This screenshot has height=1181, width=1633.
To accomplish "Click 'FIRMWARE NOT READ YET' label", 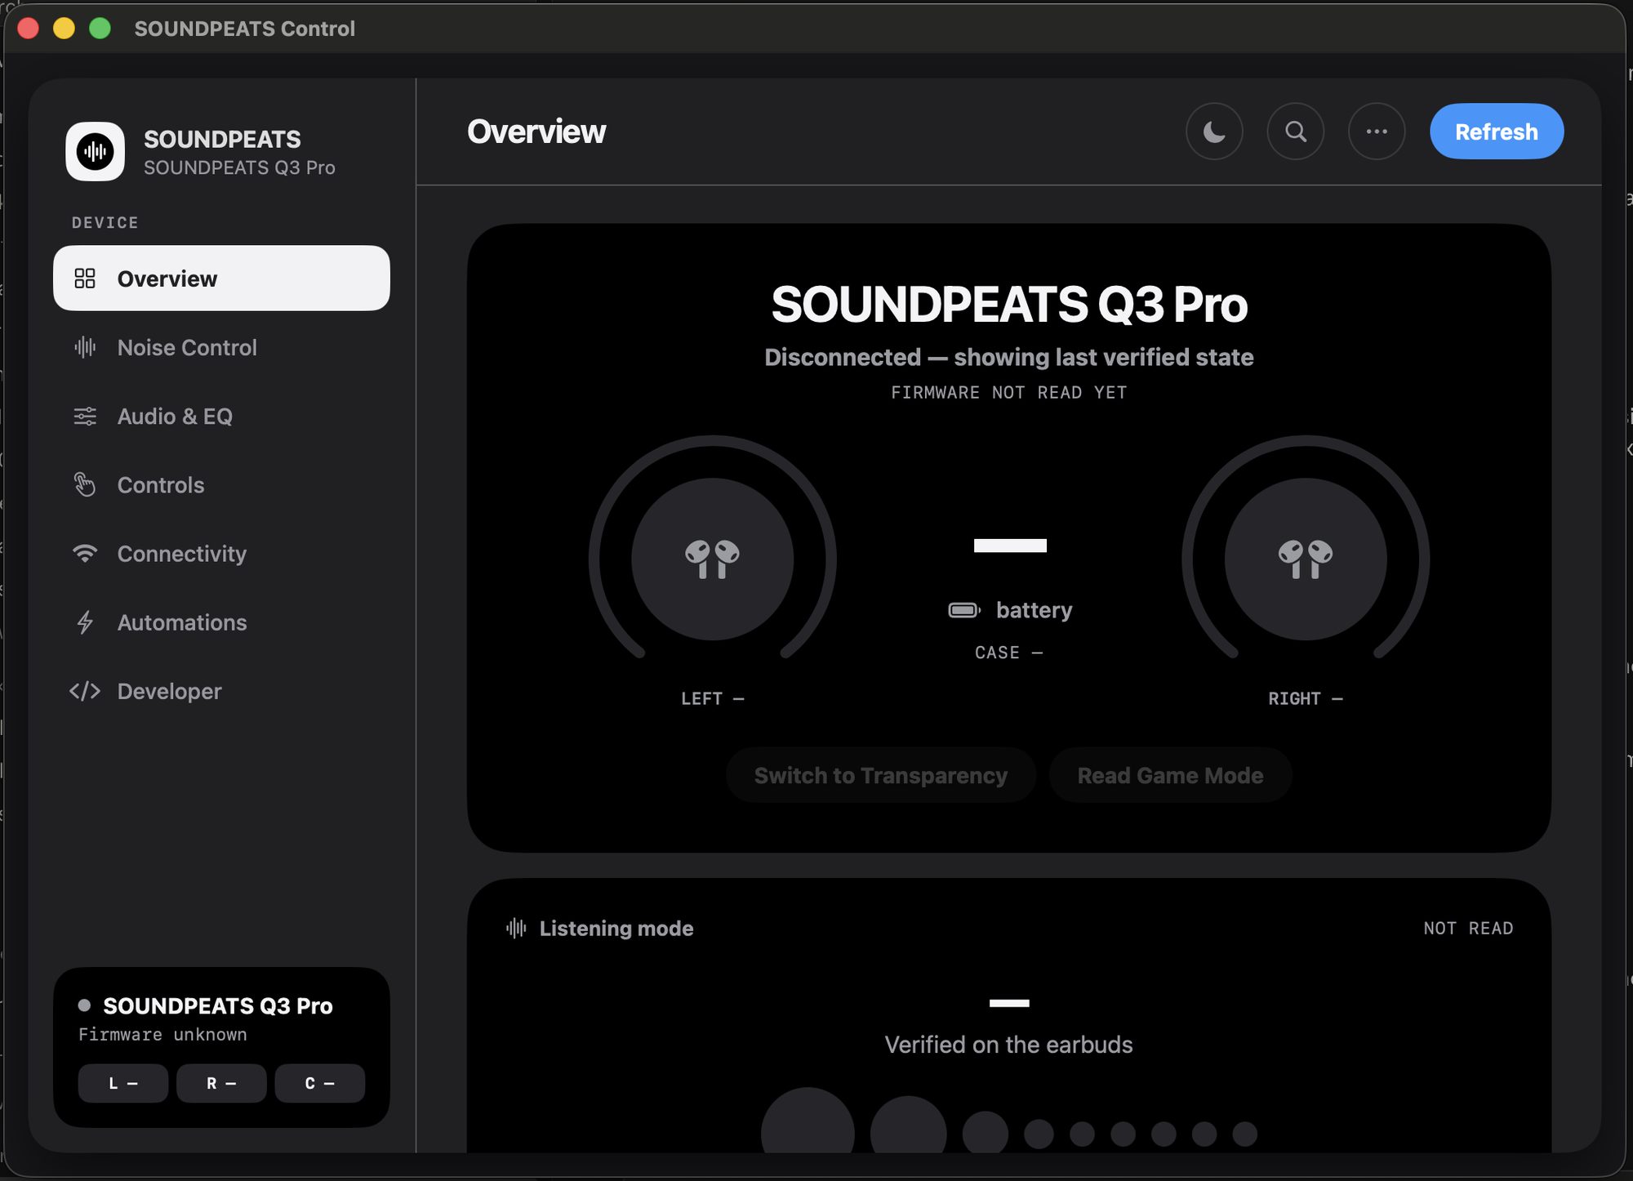I will [1009, 393].
